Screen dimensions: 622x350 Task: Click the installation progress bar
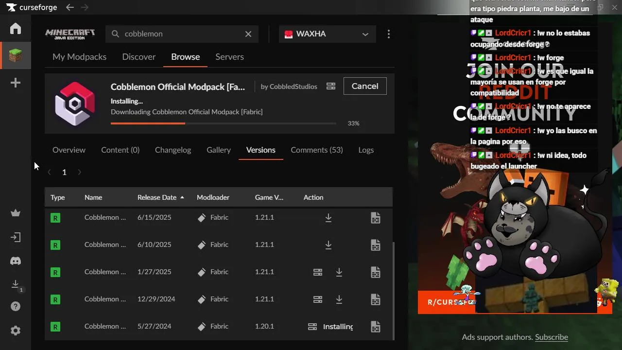(x=224, y=123)
